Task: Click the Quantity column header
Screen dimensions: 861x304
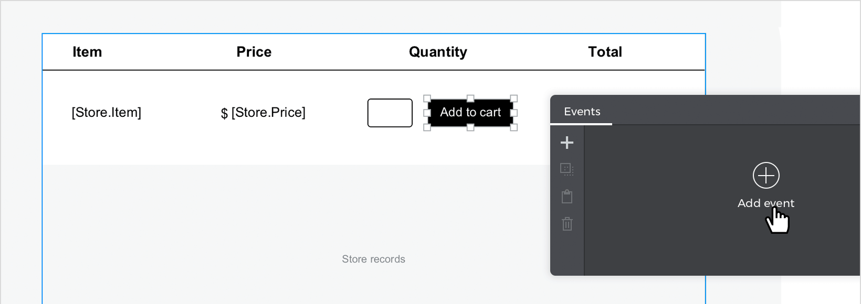Action: click(438, 52)
